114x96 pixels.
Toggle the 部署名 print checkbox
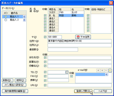45,62
